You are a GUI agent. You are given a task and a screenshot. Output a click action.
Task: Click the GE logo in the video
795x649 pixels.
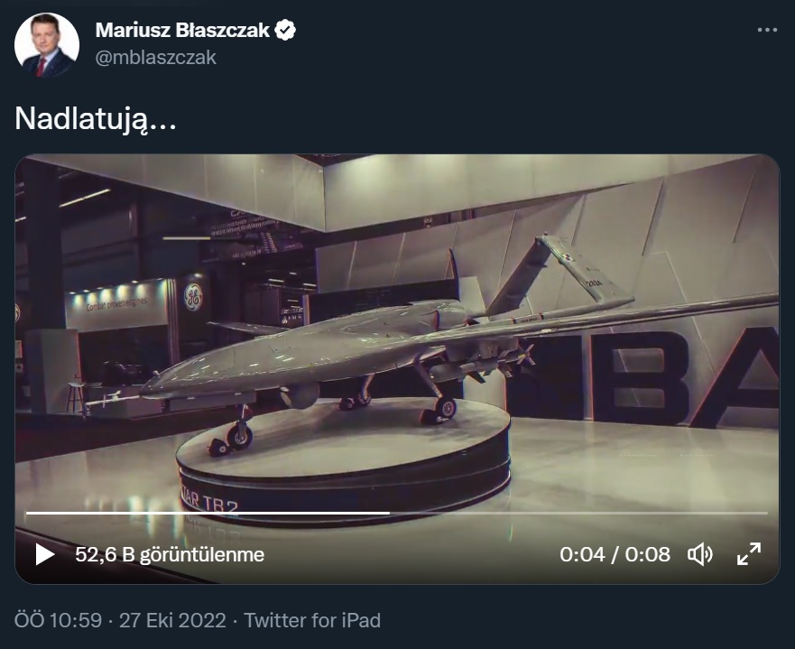click(x=193, y=297)
